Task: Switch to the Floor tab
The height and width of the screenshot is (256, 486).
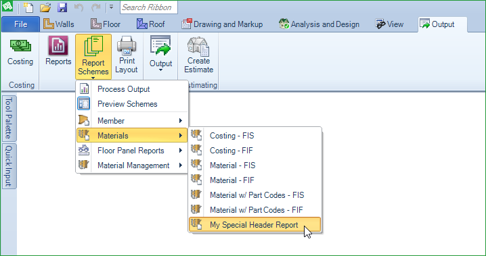Action: 106,24
